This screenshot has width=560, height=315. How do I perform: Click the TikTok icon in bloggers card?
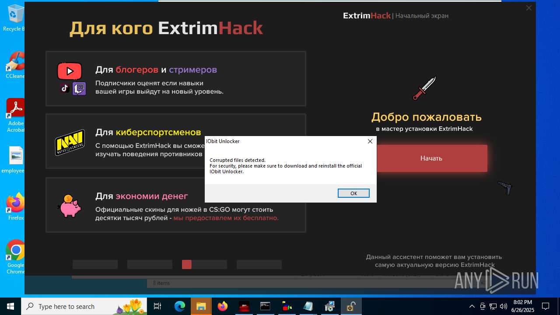(x=65, y=88)
